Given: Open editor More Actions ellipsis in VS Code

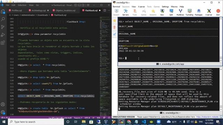Looking at the screenshot, I should pos(109,10).
